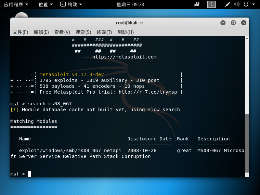260x195 pixels.
Task: Click the Disclosure Date column header
Action: coord(149,139)
